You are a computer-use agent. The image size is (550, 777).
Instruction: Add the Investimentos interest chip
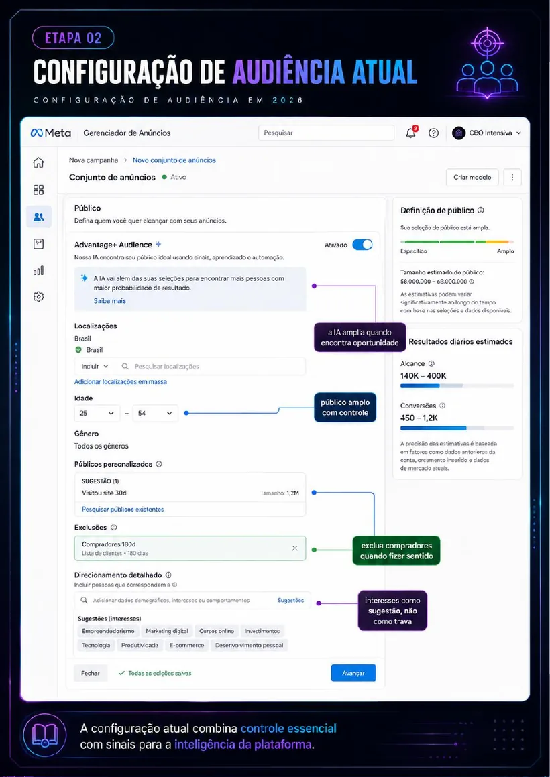(262, 632)
